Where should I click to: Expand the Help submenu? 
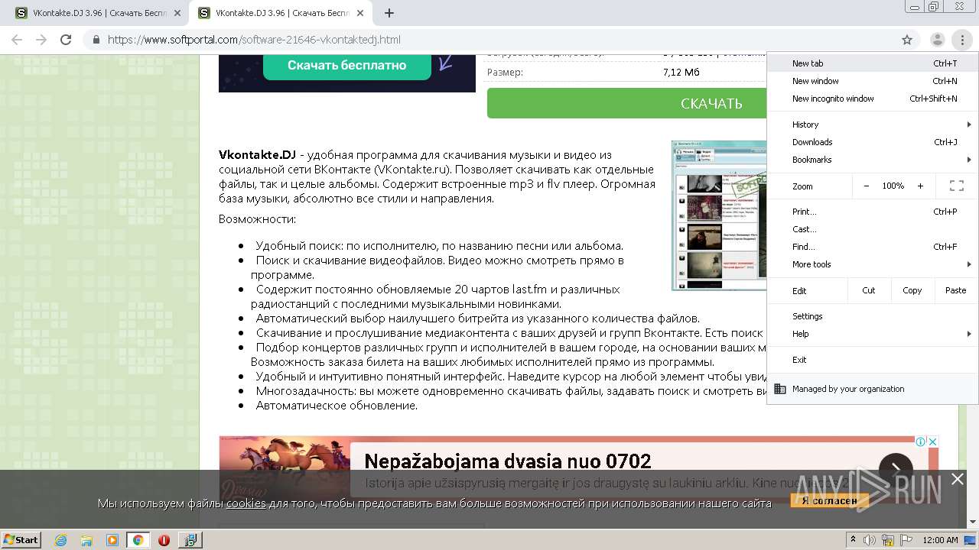[872, 334]
